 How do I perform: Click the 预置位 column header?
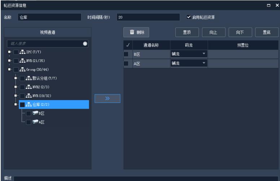coord(243,45)
